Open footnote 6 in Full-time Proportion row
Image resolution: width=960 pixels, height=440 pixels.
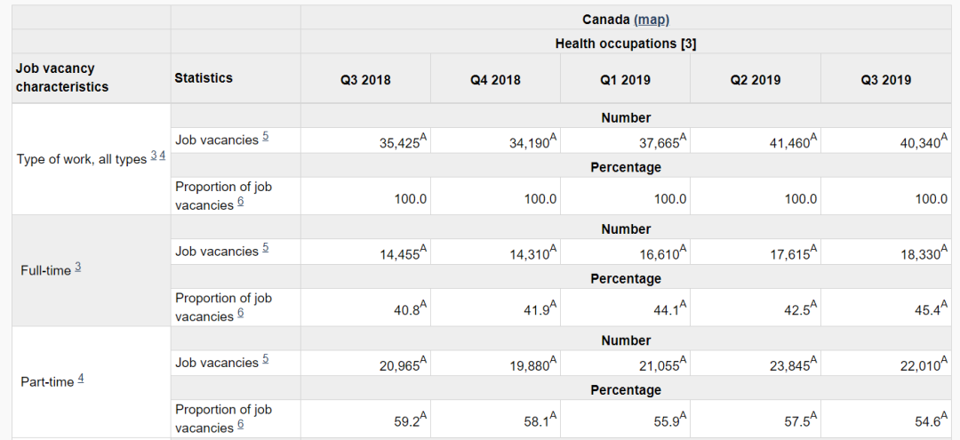tap(241, 314)
